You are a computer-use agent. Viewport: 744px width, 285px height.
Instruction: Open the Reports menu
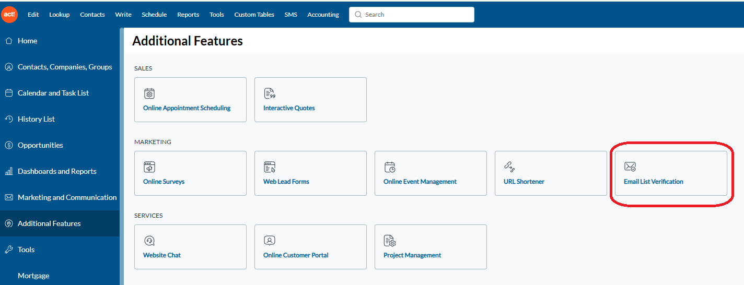pos(188,15)
